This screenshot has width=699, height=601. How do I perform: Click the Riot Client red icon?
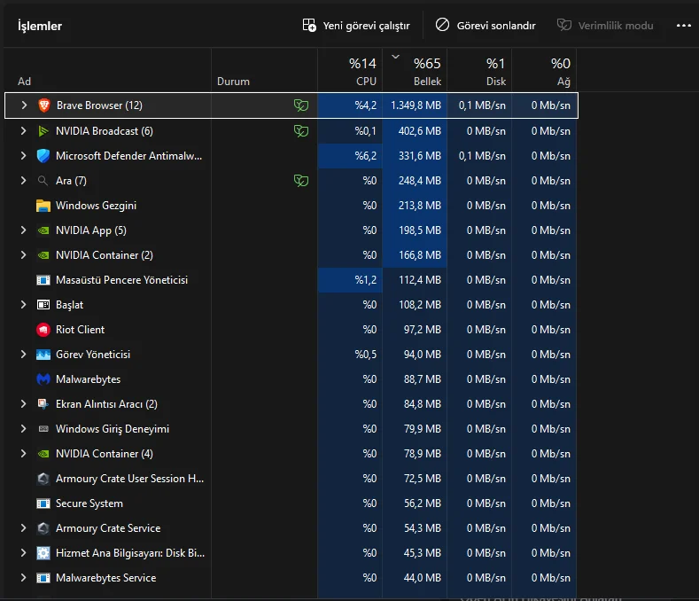click(43, 330)
